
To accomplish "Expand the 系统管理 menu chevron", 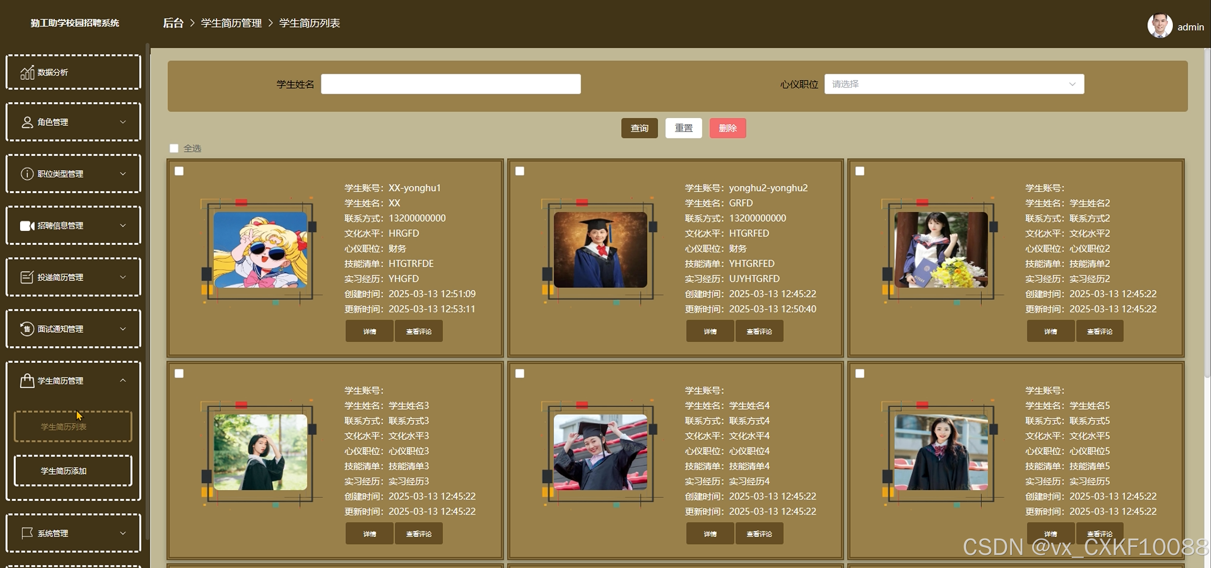I will tap(123, 533).
